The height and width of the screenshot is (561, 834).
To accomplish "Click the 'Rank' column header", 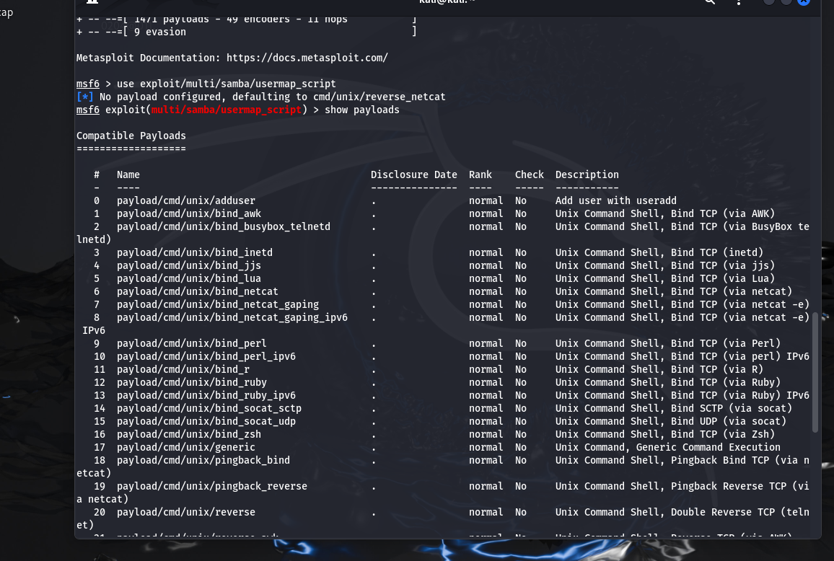I will [x=480, y=175].
